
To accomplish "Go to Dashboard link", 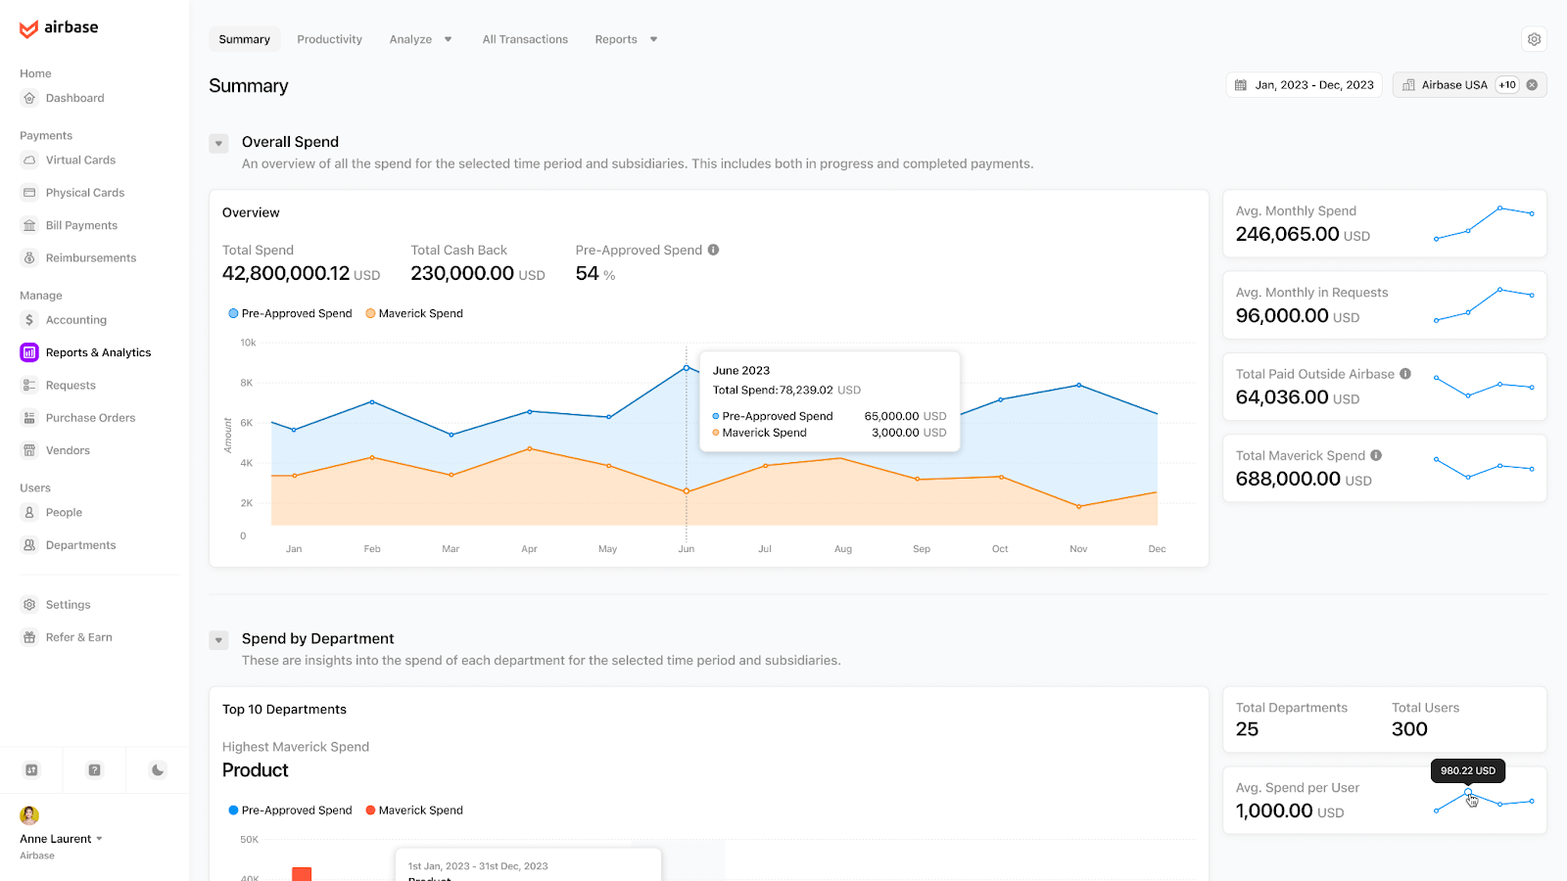I will 74,98.
